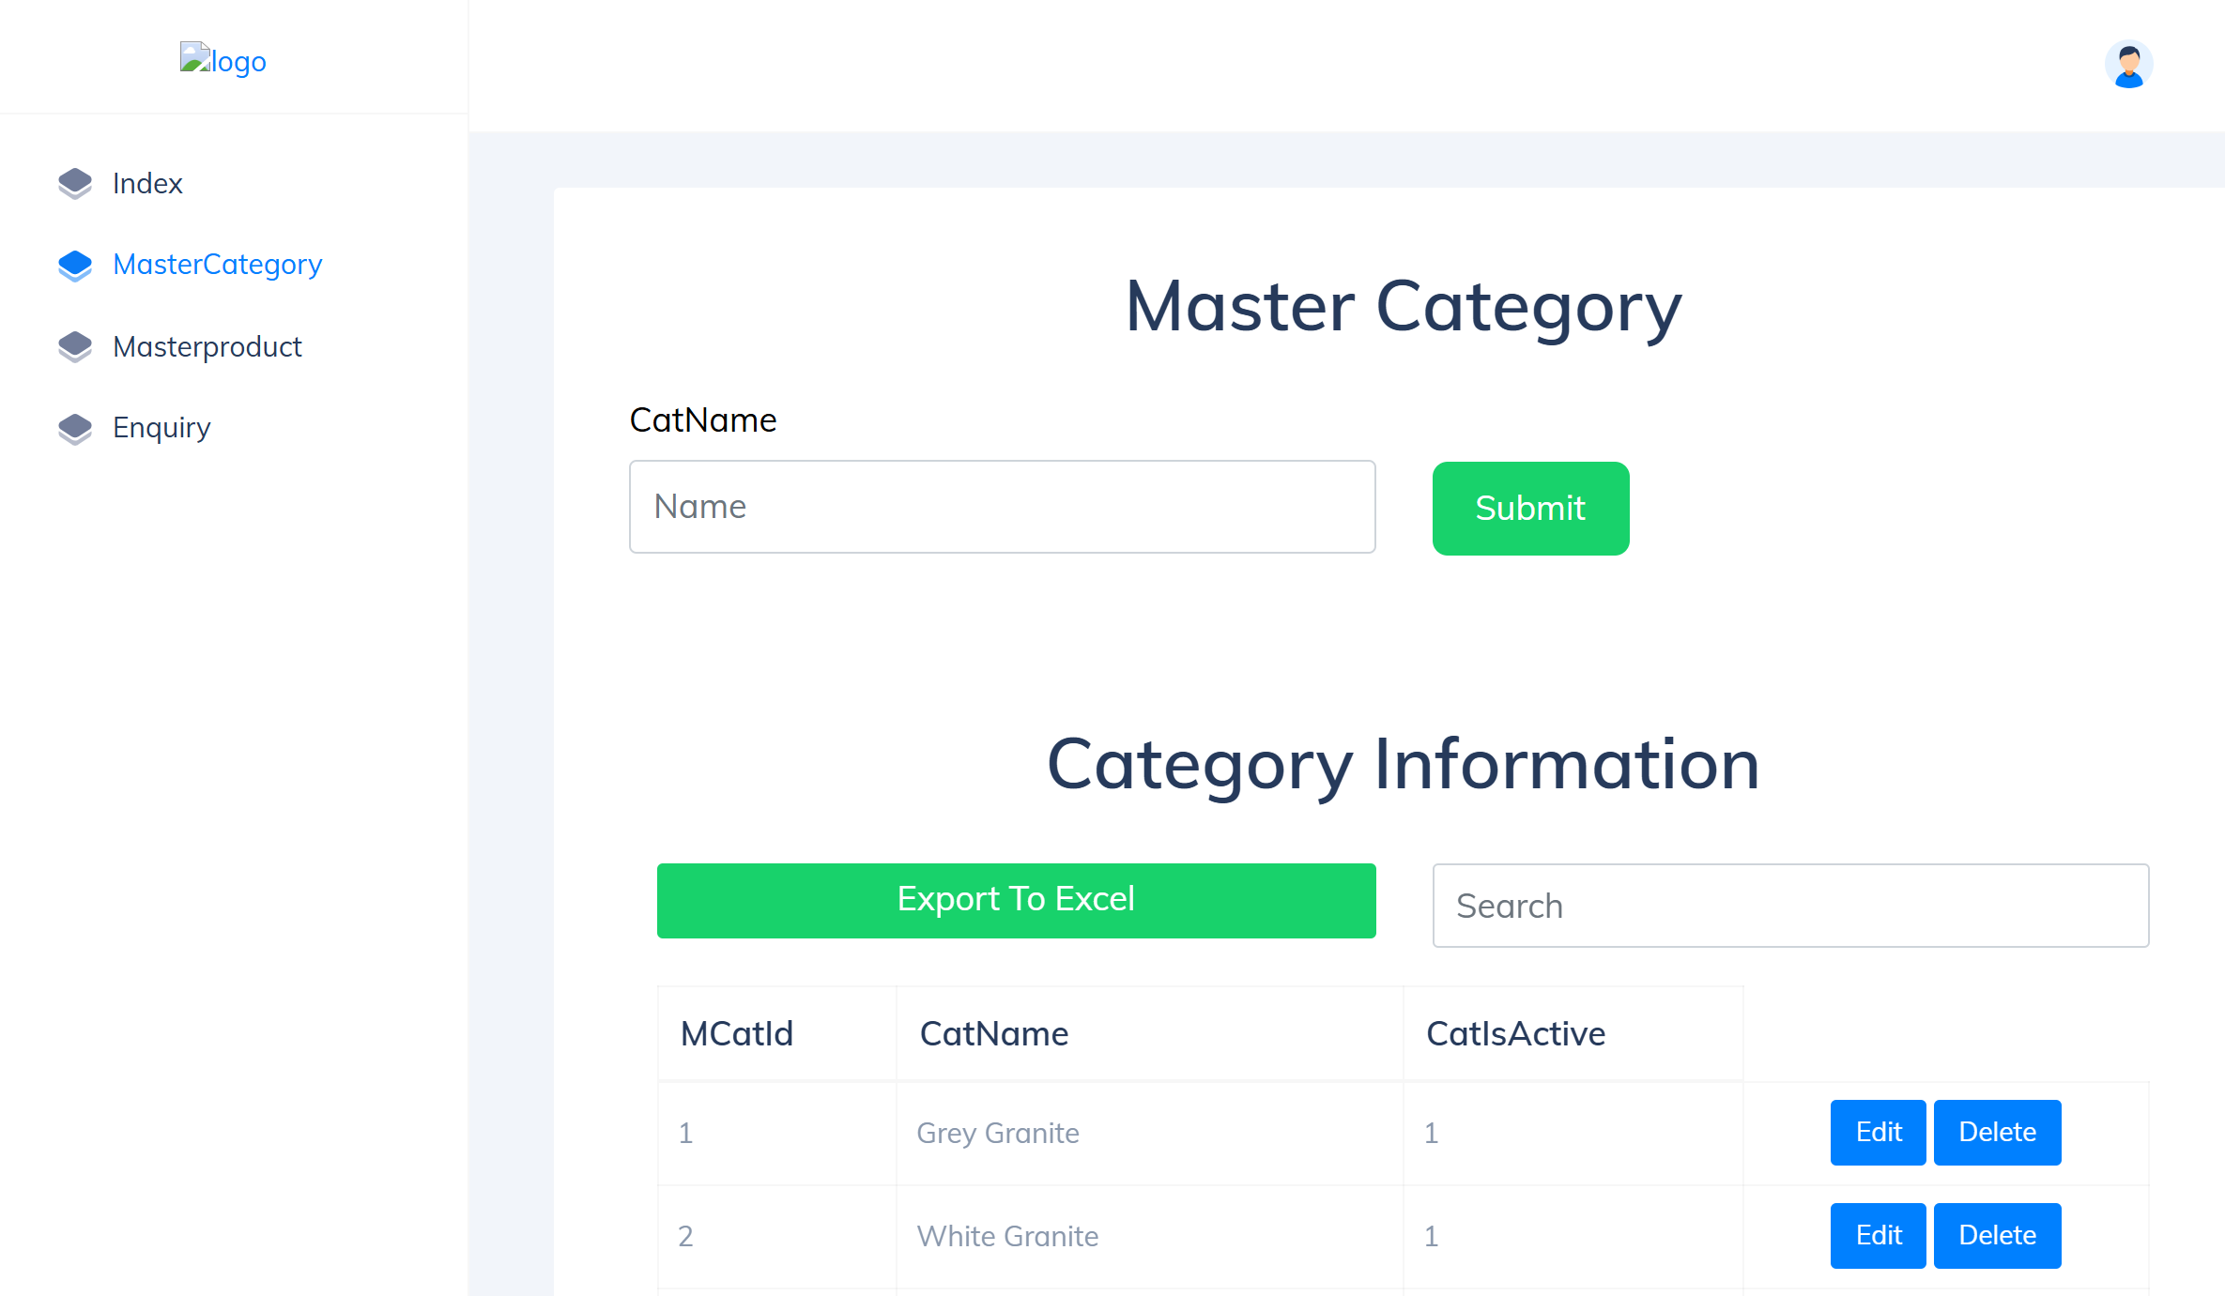
Task: Edit the Grey Granite row
Action: pyautogui.click(x=1878, y=1133)
